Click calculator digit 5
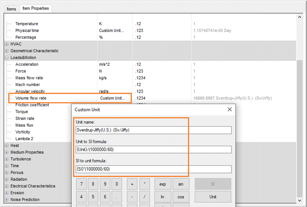Viewport: 307px width, 207px height. coord(93,197)
